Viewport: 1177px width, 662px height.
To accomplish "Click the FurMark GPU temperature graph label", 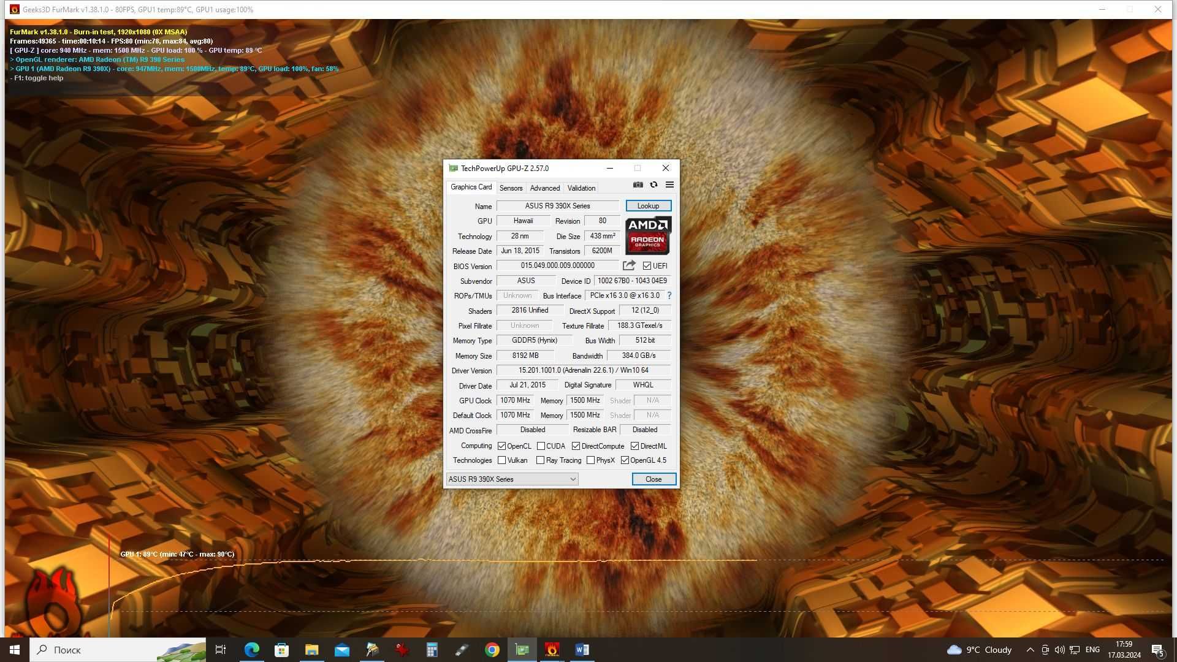I will coord(177,554).
